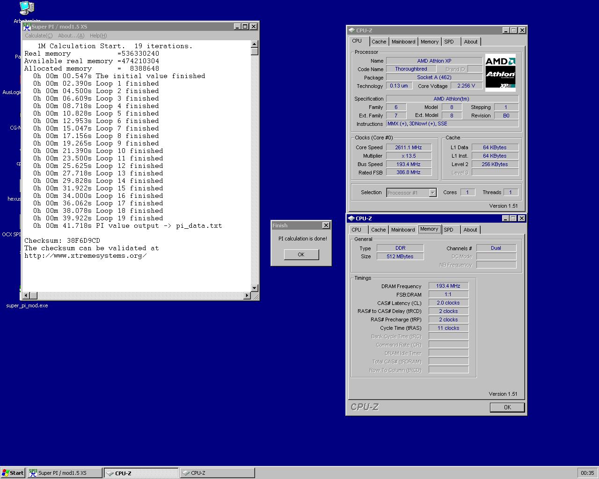Open the Memory tab in top CPU-Z window
Viewport: 599px width, 479px height.
pos(430,42)
